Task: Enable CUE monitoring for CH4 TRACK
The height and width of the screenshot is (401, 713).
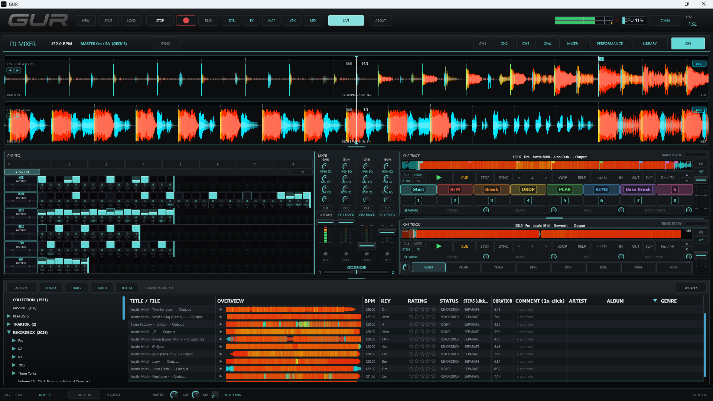Action: (x=387, y=208)
